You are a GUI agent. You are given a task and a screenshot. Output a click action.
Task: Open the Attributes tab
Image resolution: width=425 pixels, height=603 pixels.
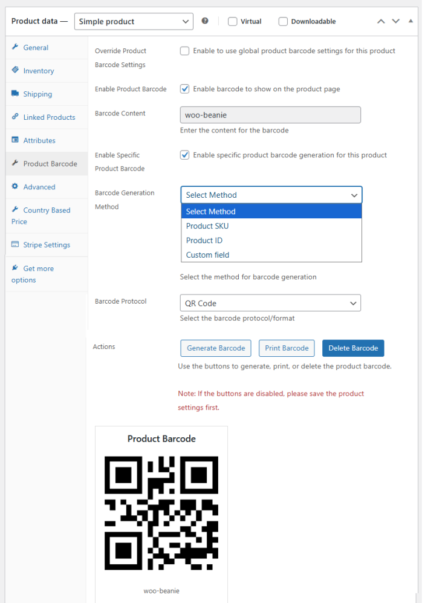[47, 140]
